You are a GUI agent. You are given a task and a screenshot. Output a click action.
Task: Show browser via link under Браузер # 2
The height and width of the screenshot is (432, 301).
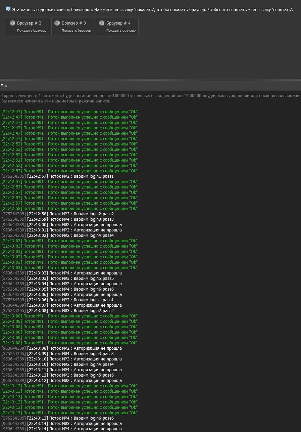coord(32,31)
